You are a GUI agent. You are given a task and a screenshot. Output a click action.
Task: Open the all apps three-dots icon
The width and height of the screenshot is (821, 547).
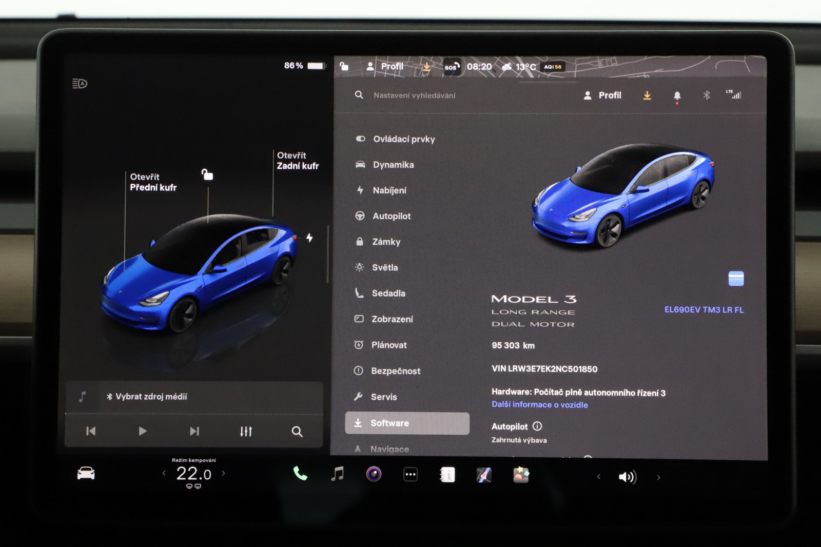click(411, 475)
